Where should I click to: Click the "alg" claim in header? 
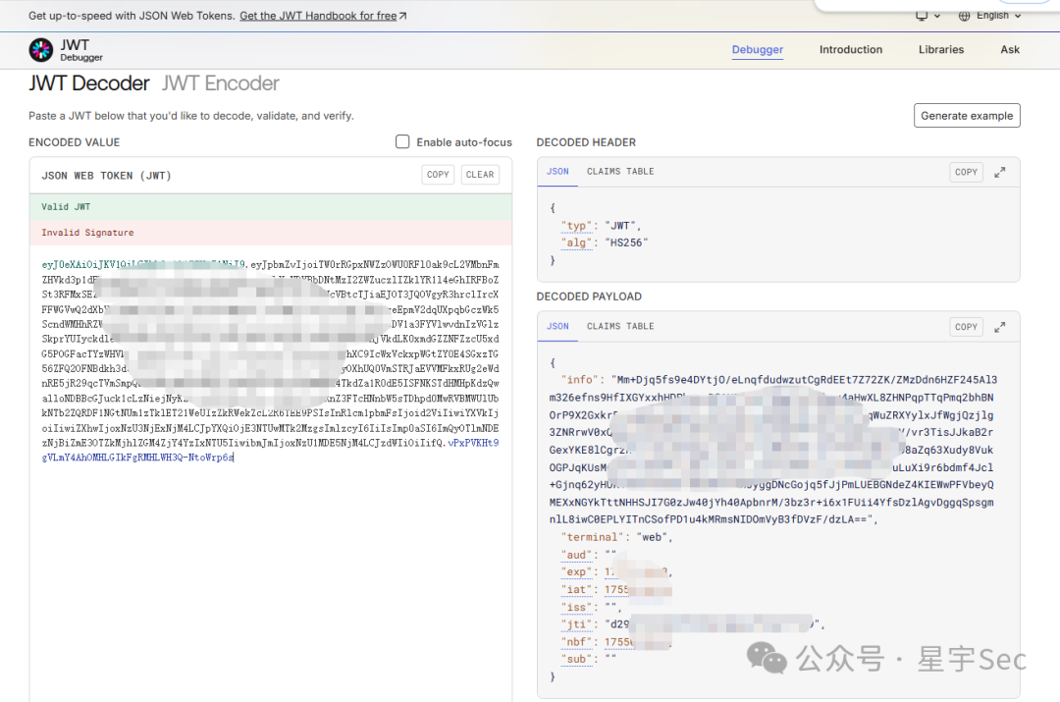pos(579,243)
